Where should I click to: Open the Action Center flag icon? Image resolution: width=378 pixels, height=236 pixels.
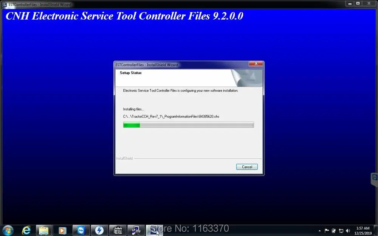pos(327,231)
